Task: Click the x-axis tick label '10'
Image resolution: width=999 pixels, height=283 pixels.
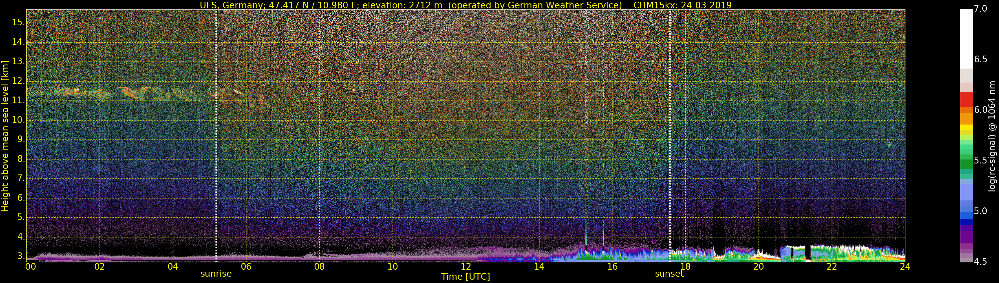Action: [x=393, y=267]
